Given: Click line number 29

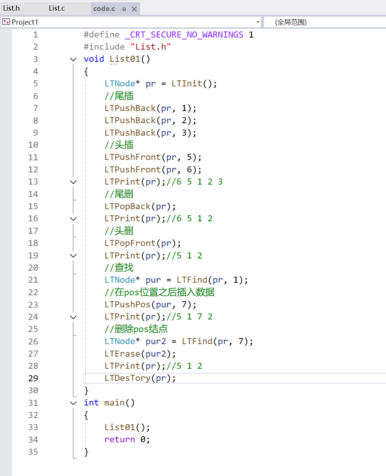Looking at the screenshot, I should click(x=33, y=378).
